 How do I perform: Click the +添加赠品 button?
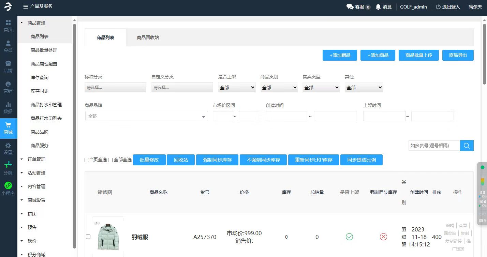pos(340,55)
